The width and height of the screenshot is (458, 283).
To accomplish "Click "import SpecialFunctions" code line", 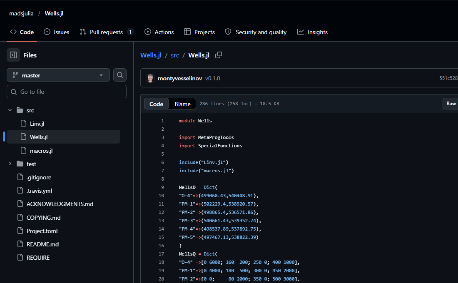I will (x=211, y=145).
